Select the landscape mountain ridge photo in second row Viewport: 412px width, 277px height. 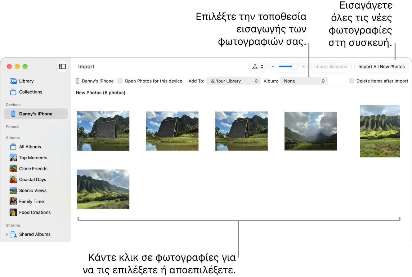(103, 189)
